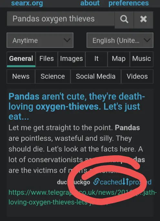Image resolution: width=160 pixels, height=221 pixels.
Task: Switch to the Map tab
Action: (119, 59)
